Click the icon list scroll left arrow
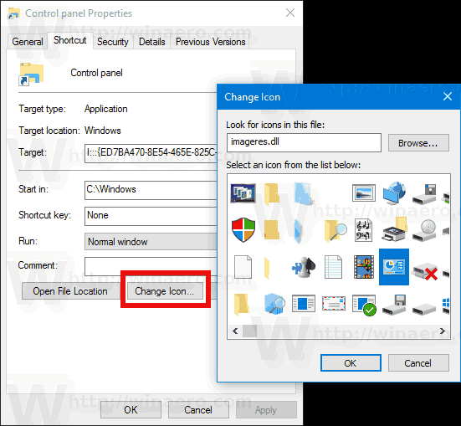The image size is (461, 426). pos(235,331)
